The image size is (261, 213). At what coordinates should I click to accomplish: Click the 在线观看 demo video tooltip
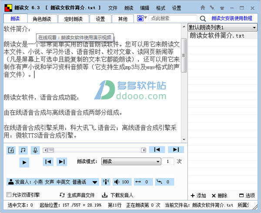[75, 37]
